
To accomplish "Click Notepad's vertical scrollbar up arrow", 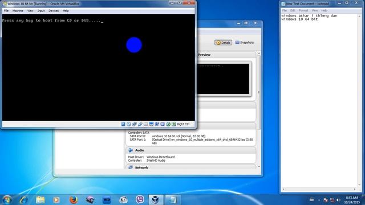I will [x=360, y=16].
